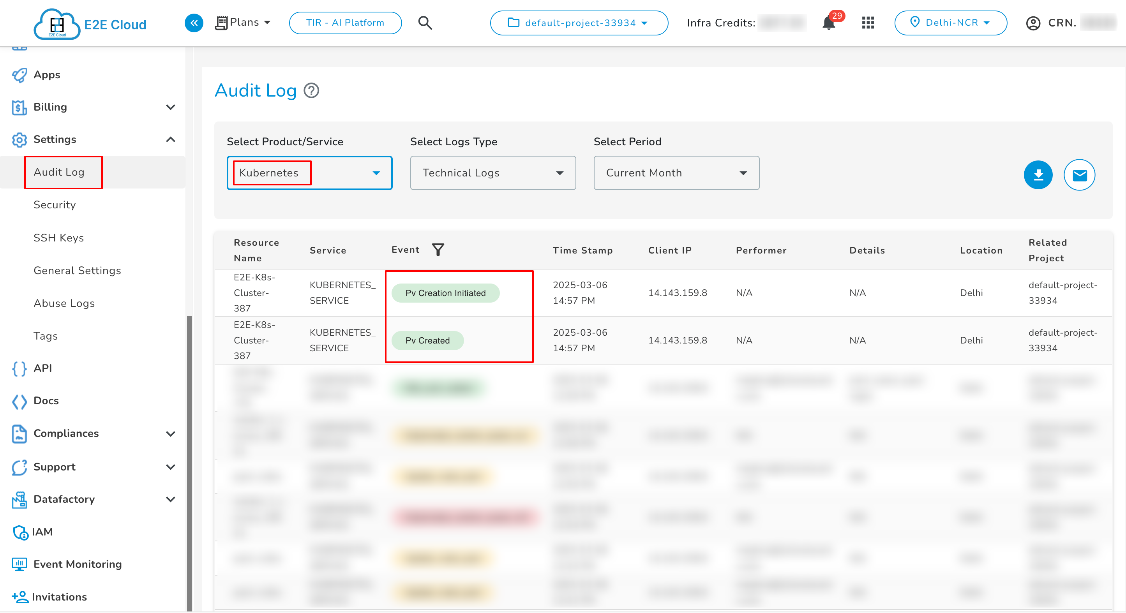Image resolution: width=1126 pixels, height=613 pixels.
Task: Open the Technical Logs type dropdown
Action: point(493,173)
